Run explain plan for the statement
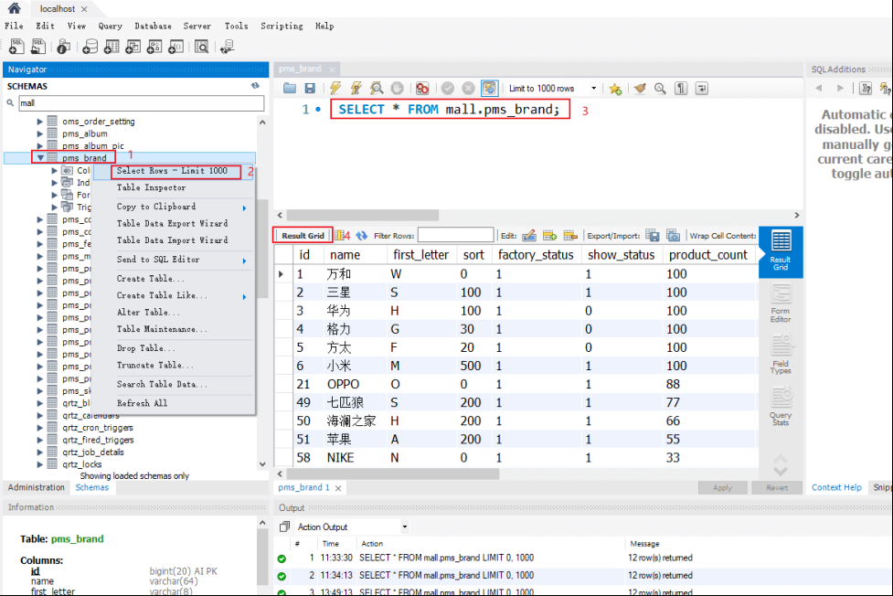The width and height of the screenshot is (893, 596). (377, 89)
